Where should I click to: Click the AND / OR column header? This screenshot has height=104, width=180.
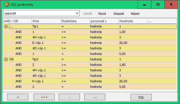pyautogui.click(x=17, y=21)
